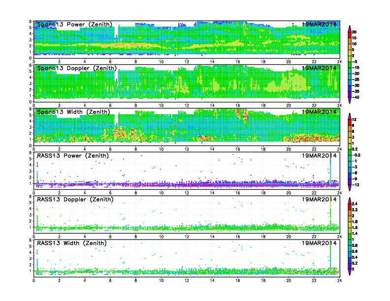
Task: Select the 19MAR2014 date in RASS13 Doppler panel
Action: pyautogui.click(x=319, y=199)
